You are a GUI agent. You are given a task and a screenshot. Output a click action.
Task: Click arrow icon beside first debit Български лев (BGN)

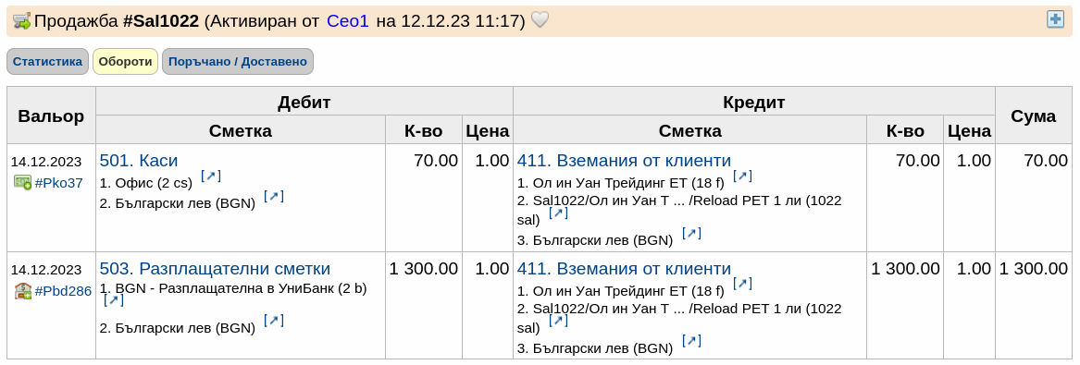(x=273, y=197)
